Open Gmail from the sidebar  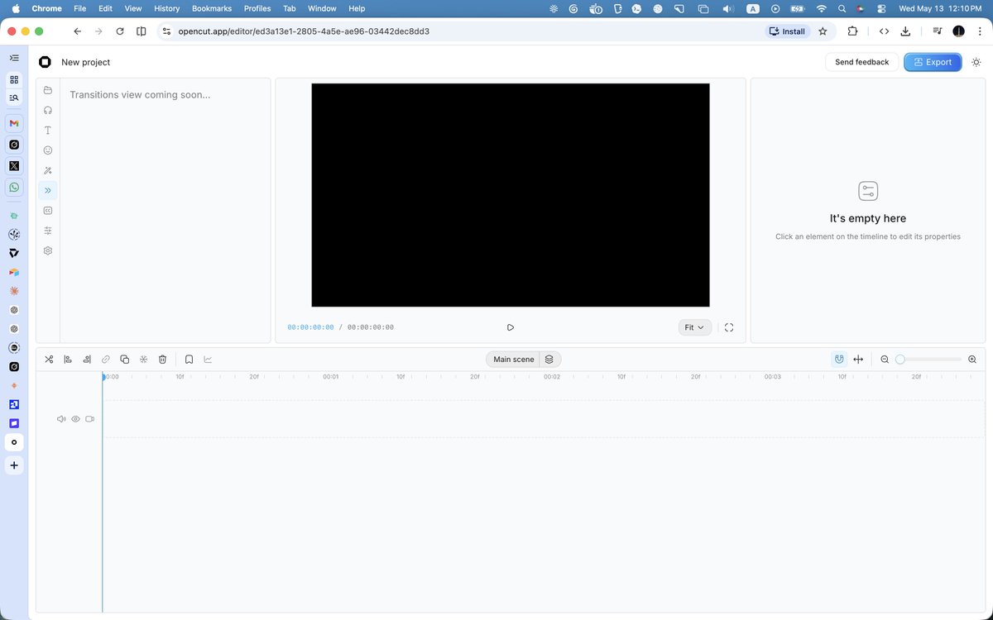point(14,123)
